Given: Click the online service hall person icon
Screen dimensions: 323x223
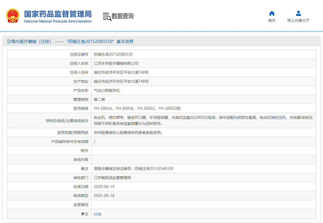Looking at the screenshot, I should point(298,13).
